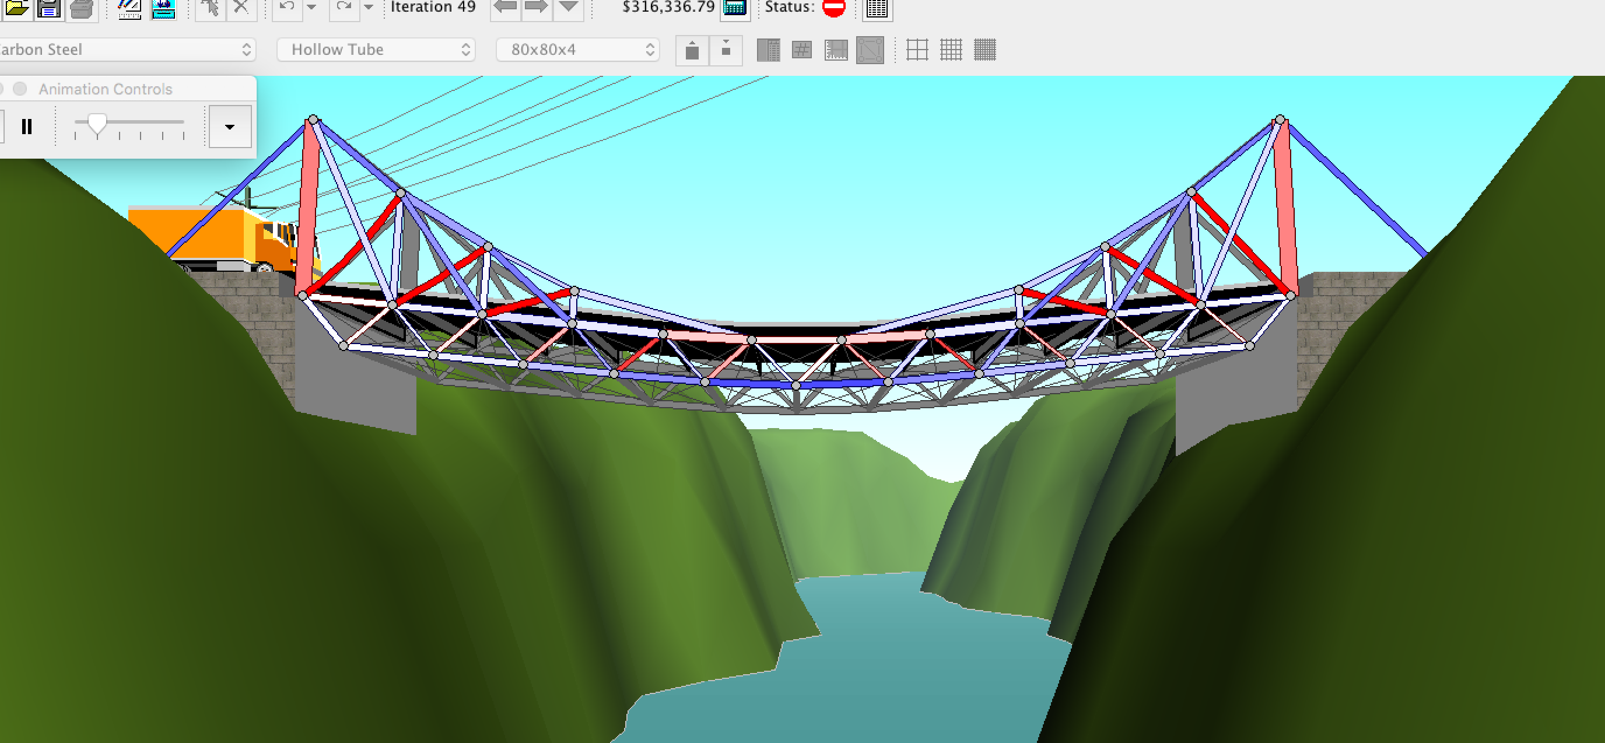Viewport: 1605px width, 743px height.
Task: Toggle the member numbers icon
Action: point(802,50)
